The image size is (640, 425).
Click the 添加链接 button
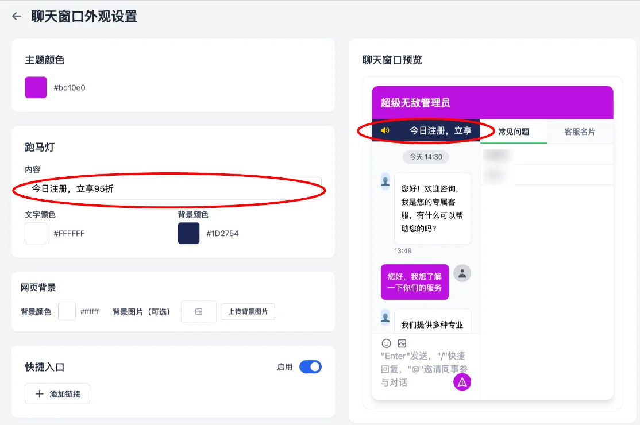click(x=57, y=394)
